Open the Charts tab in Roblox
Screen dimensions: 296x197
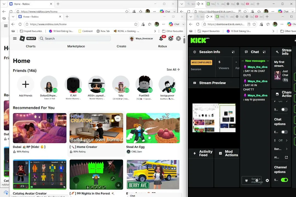click(x=31, y=46)
